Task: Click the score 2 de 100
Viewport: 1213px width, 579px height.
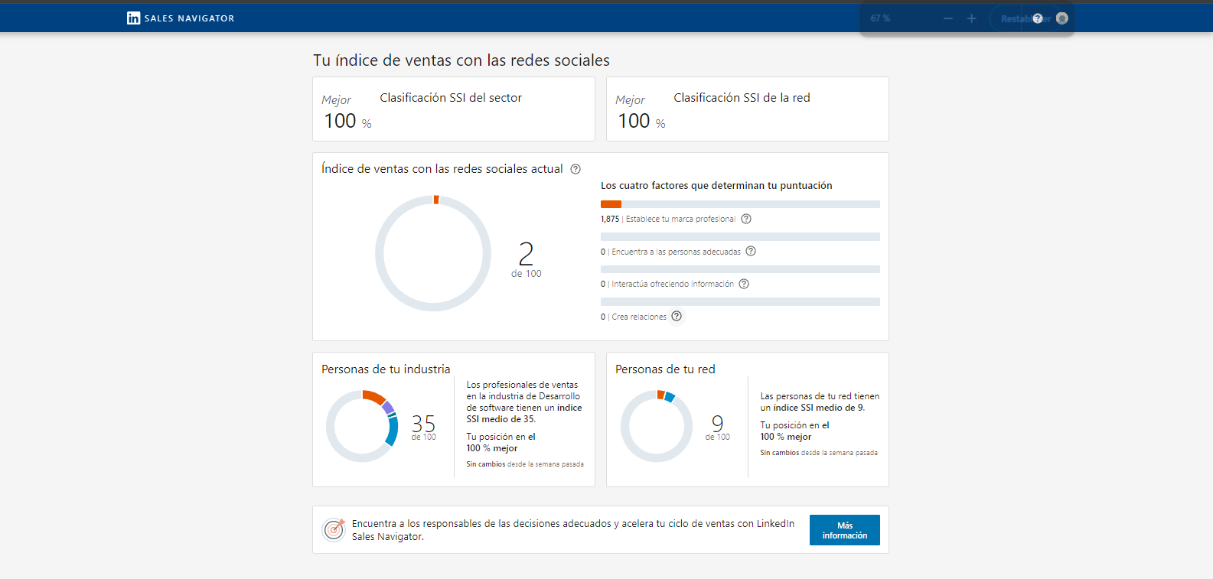Action: click(x=527, y=260)
